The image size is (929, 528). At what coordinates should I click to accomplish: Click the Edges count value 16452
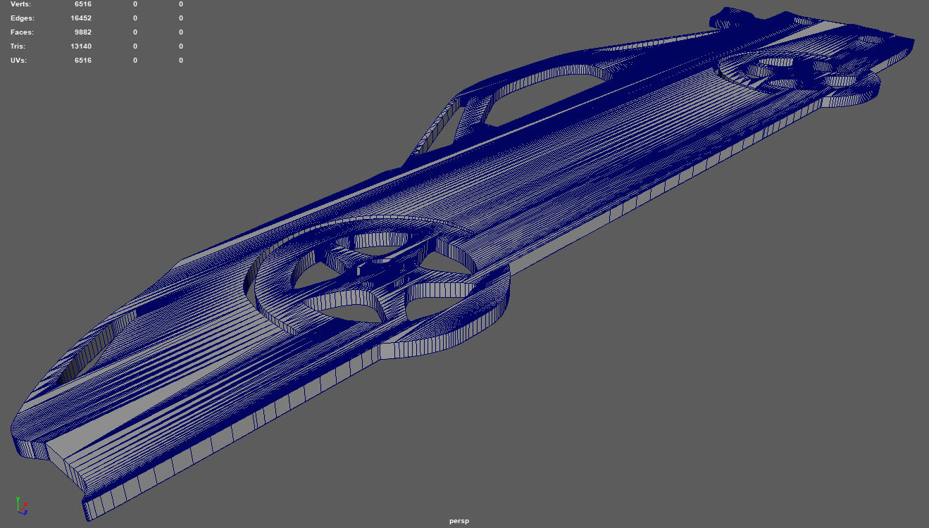point(81,18)
